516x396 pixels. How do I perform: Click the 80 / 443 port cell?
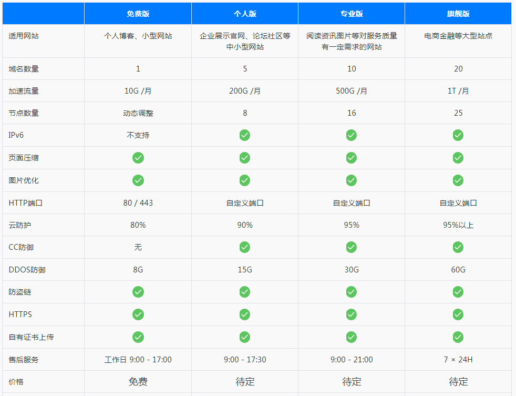click(138, 203)
